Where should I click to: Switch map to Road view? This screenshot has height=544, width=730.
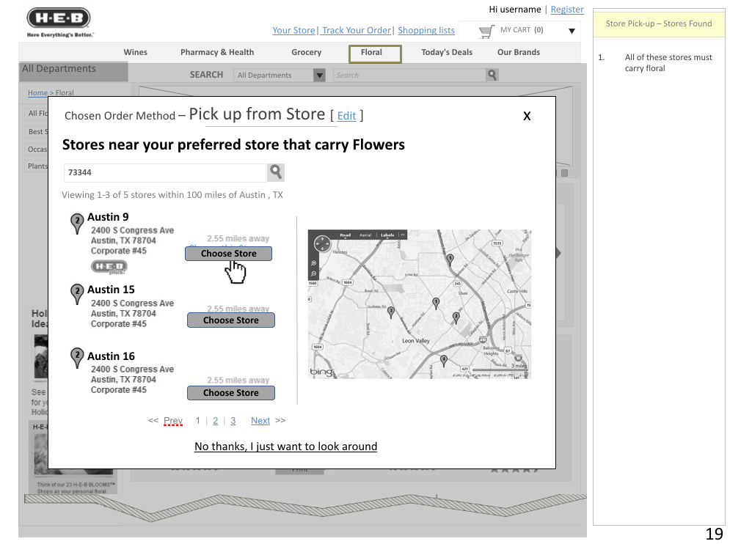point(345,235)
